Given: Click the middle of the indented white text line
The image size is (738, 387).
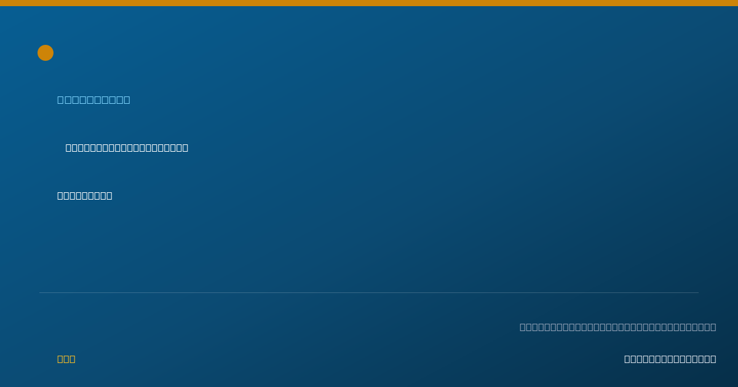Looking at the screenshot, I should pos(127,147).
